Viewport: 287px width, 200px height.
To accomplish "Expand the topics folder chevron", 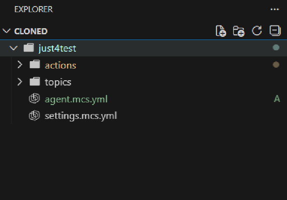I will pyautogui.click(x=19, y=82).
